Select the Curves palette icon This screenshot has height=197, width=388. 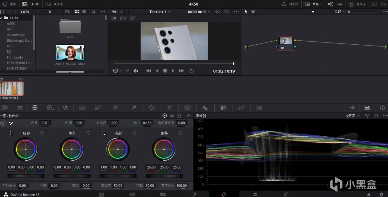click(x=98, y=108)
